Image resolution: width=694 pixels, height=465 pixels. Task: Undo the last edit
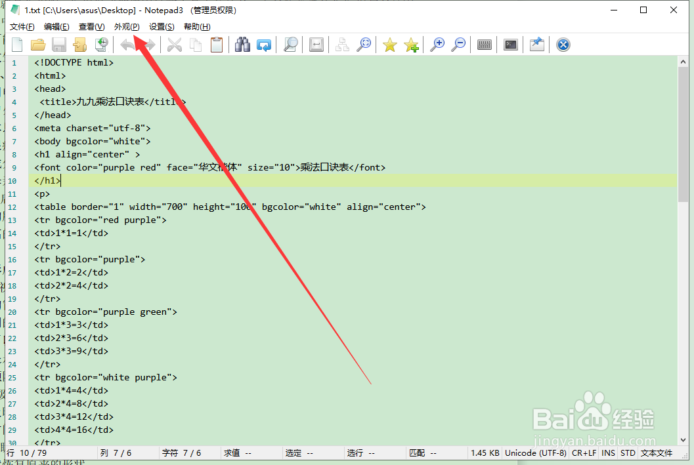click(x=128, y=45)
